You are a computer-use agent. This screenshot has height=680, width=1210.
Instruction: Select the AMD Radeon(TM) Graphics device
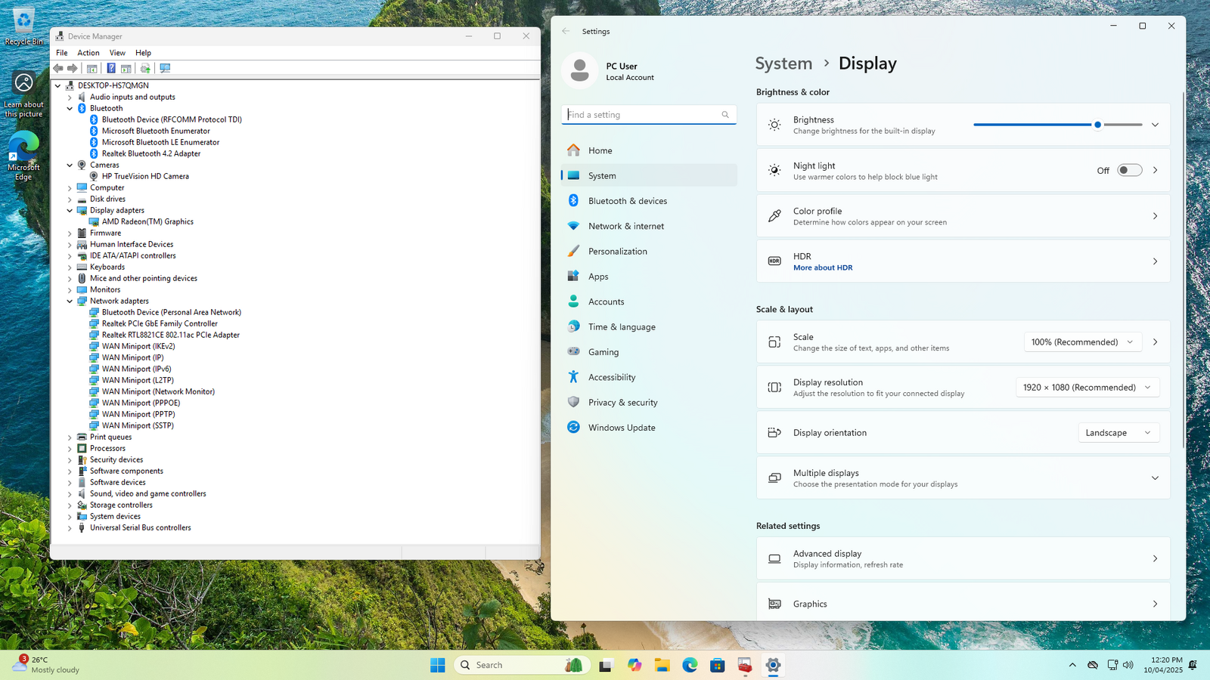click(x=147, y=221)
